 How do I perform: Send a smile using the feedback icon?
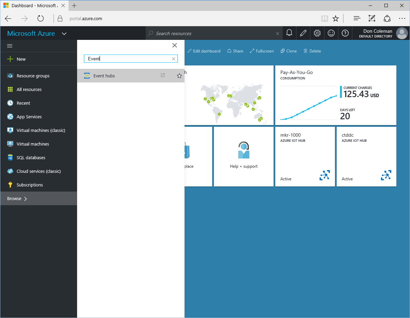coord(331,33)
